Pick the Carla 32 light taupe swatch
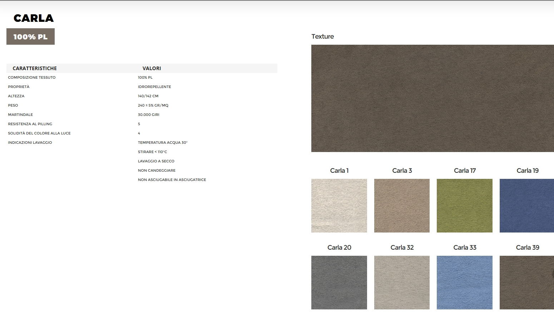This screenshot has height=318, width=554. click(x=402, y=283)
